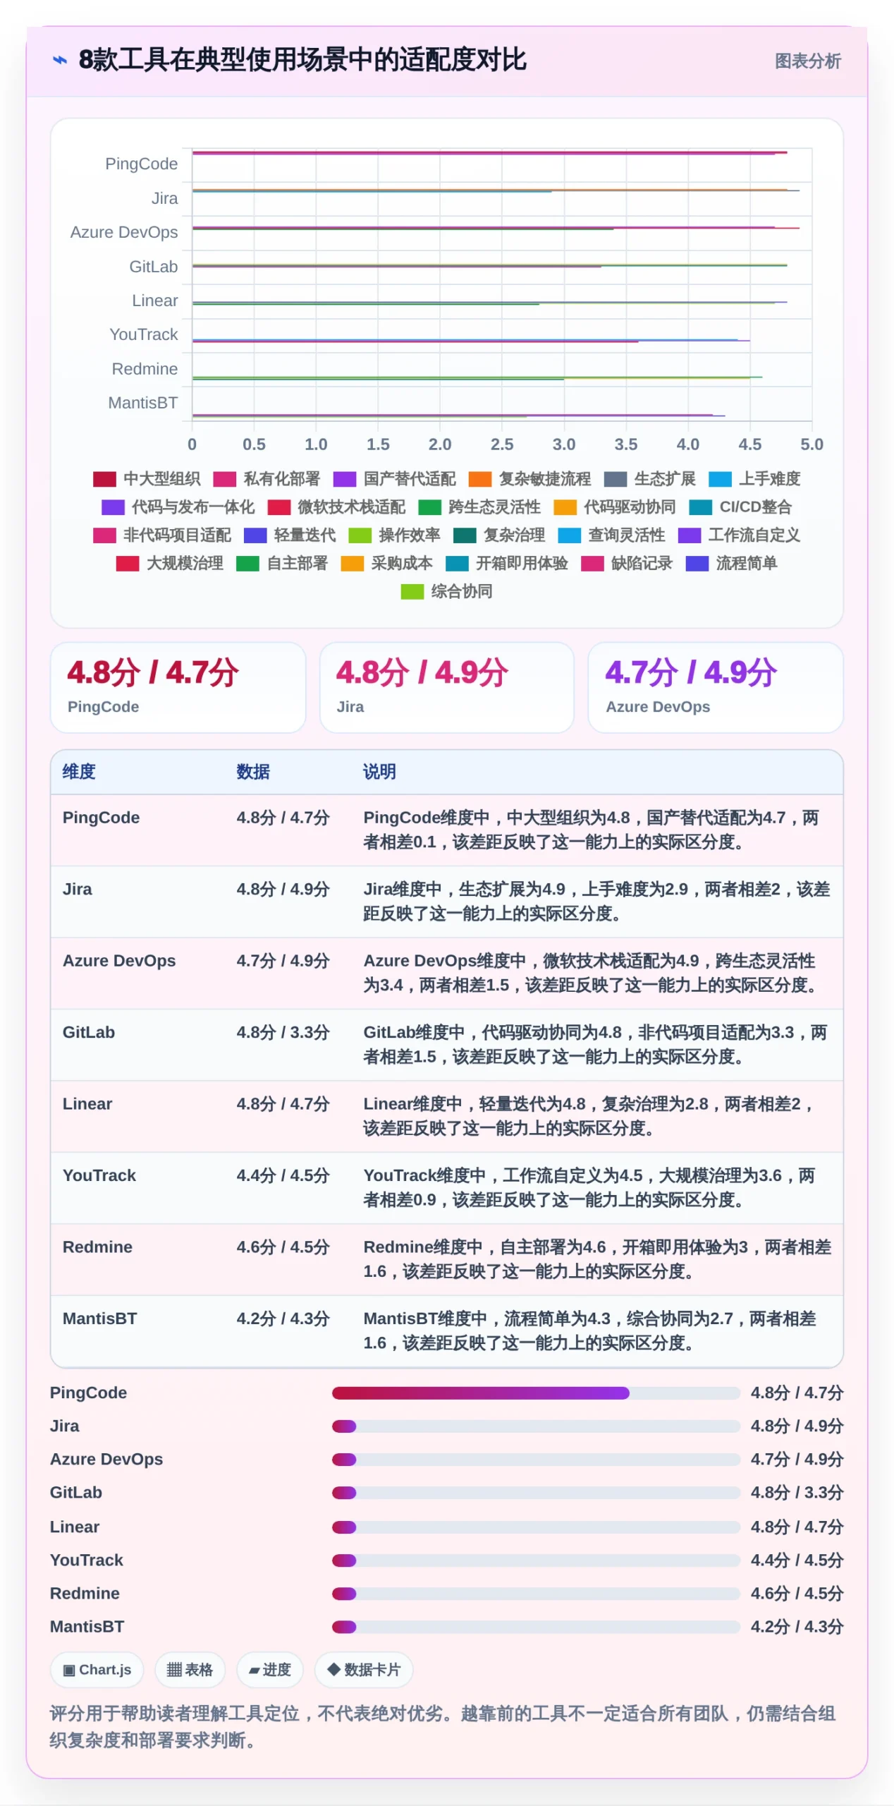
Task: Toggle the 上手难度 legend item
Action: pyautogui.click(x=754, y=479)
